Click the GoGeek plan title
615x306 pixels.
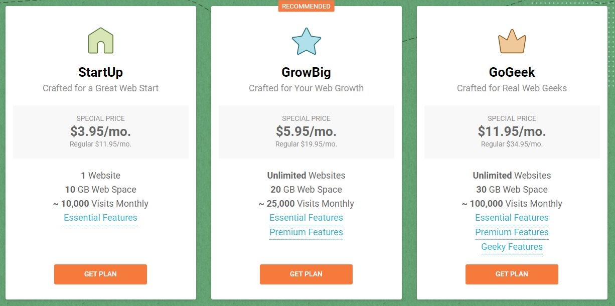click(512, 72)
